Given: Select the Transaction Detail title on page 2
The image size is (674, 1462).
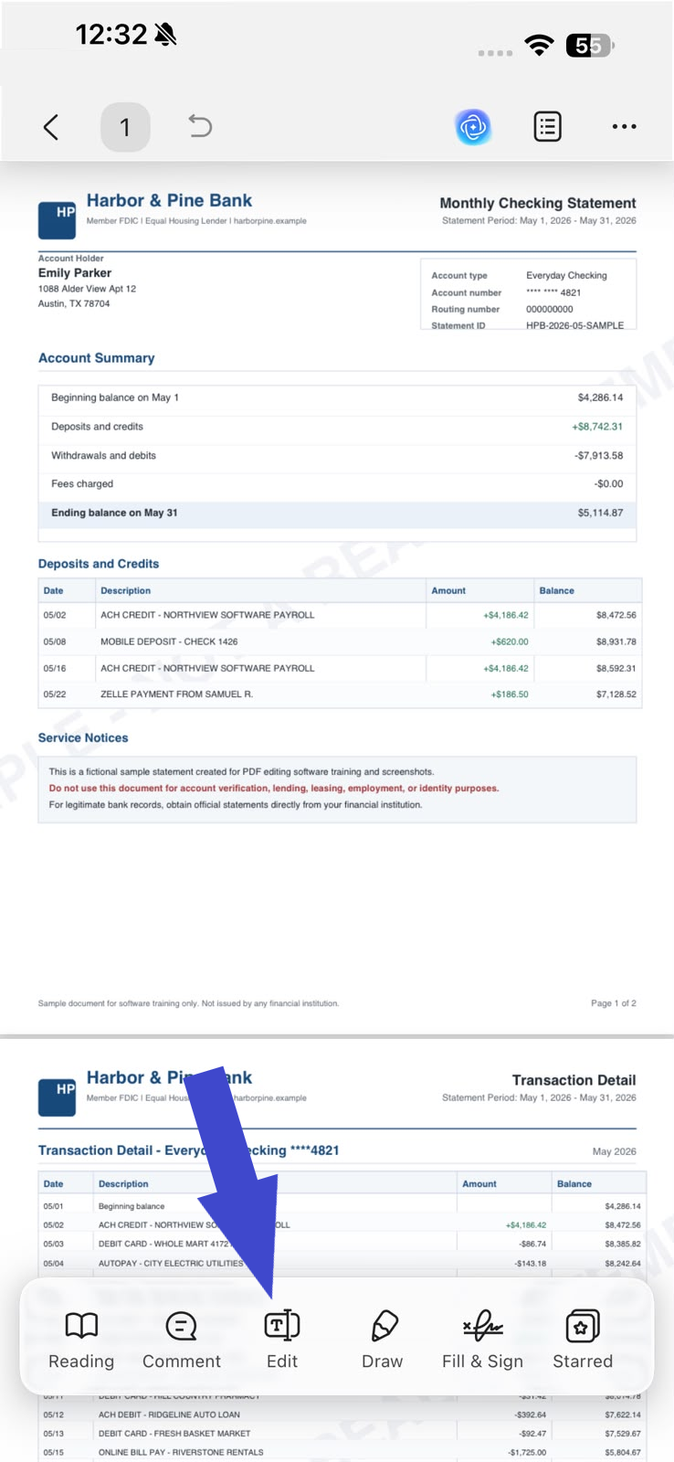Looking at the screenshot, I should (574, 1080).
